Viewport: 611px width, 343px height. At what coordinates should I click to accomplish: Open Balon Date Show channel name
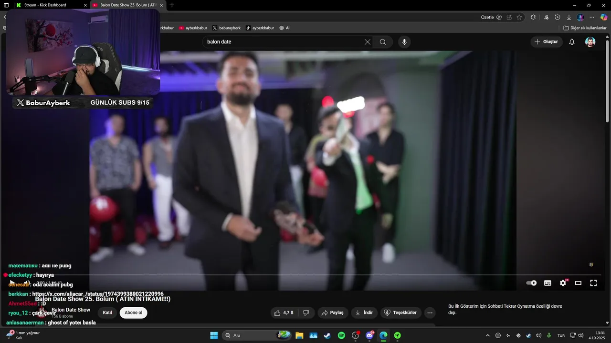[71, 310]
